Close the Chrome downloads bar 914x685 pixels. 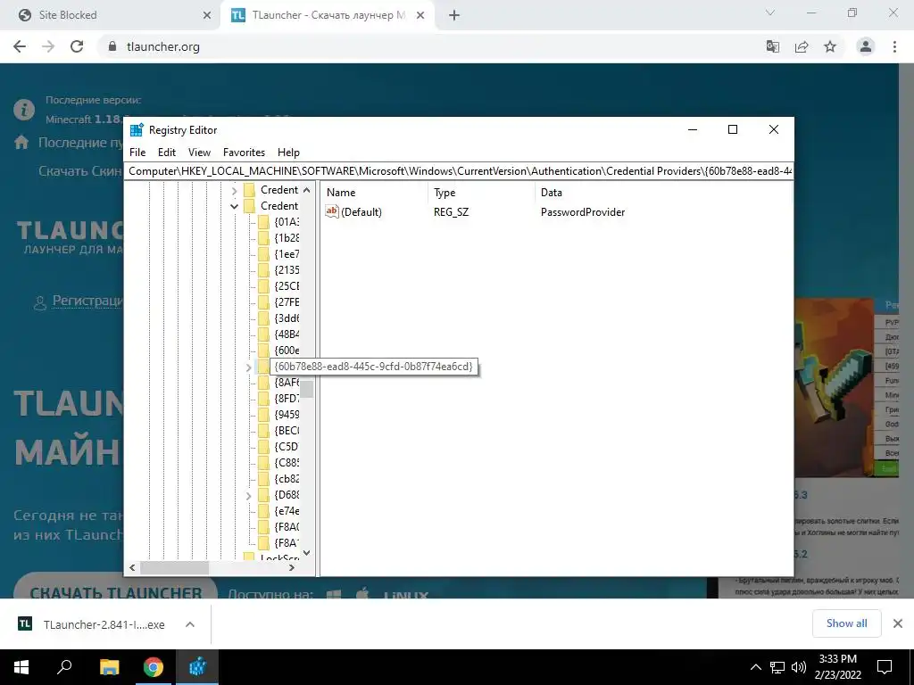tap(898, 623)
